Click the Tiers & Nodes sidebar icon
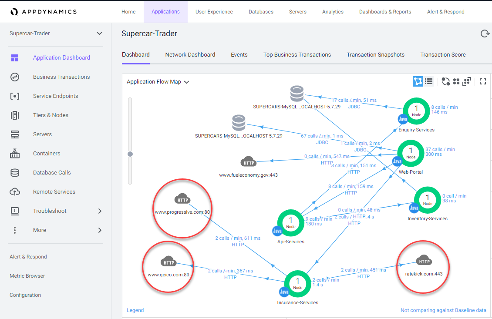This screenshot has height=319, width=492. click(15, 115)
